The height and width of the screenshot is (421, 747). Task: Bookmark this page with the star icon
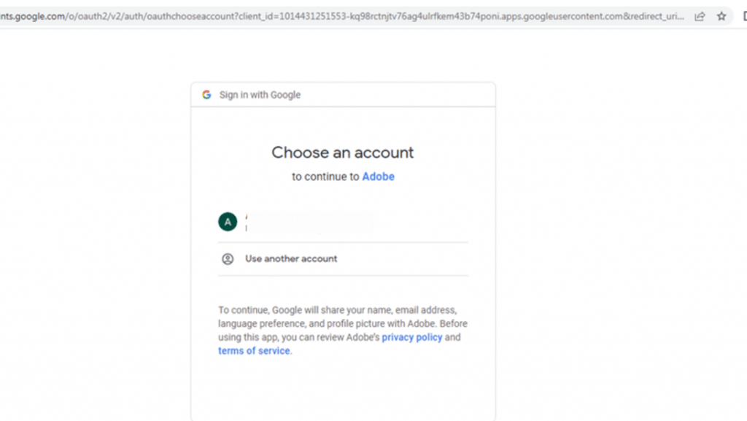(x=721, y=16)
